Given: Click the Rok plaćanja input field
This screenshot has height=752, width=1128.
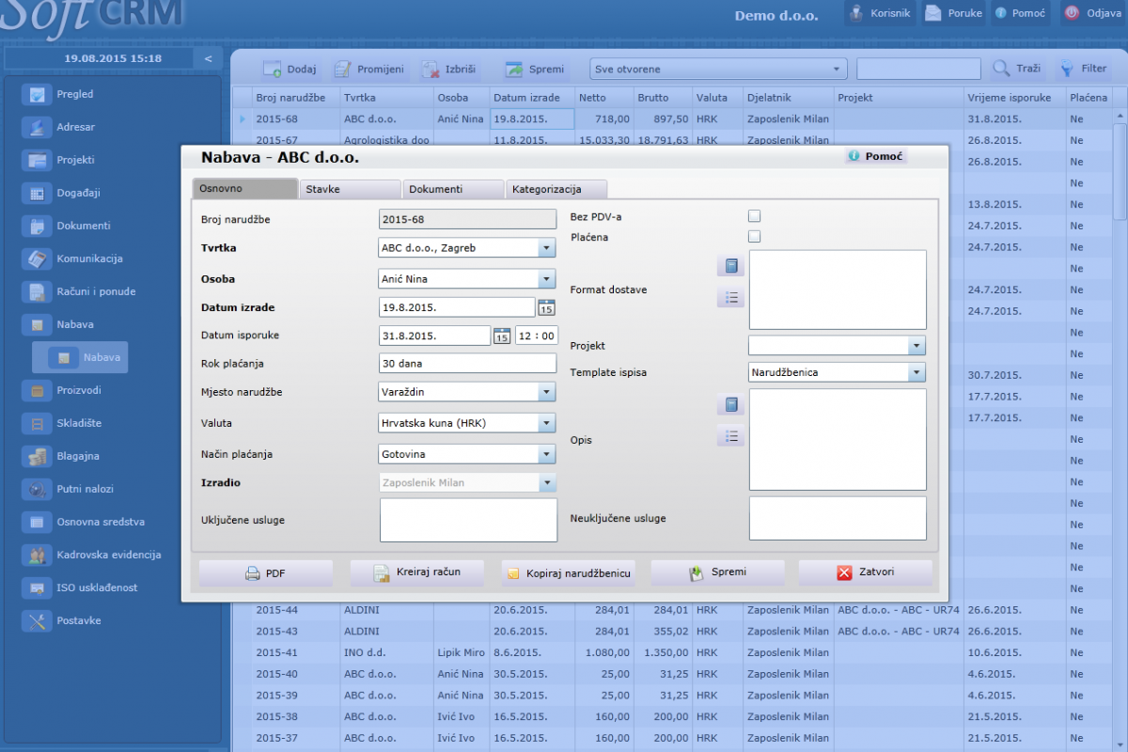Looking at the screenshot, I should click(467, 364).
